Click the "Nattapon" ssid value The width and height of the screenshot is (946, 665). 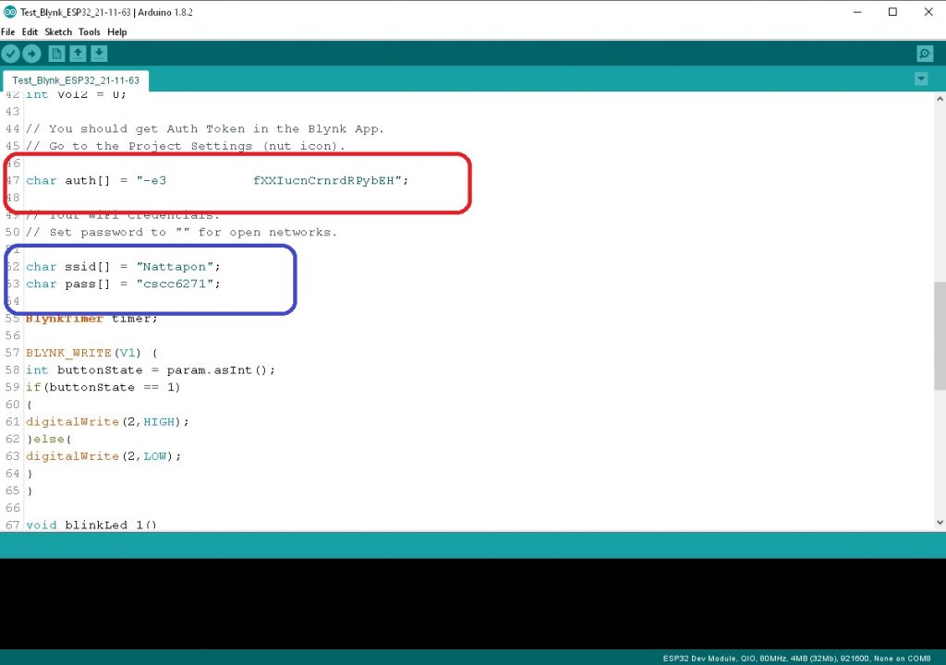tap(175, 267)
